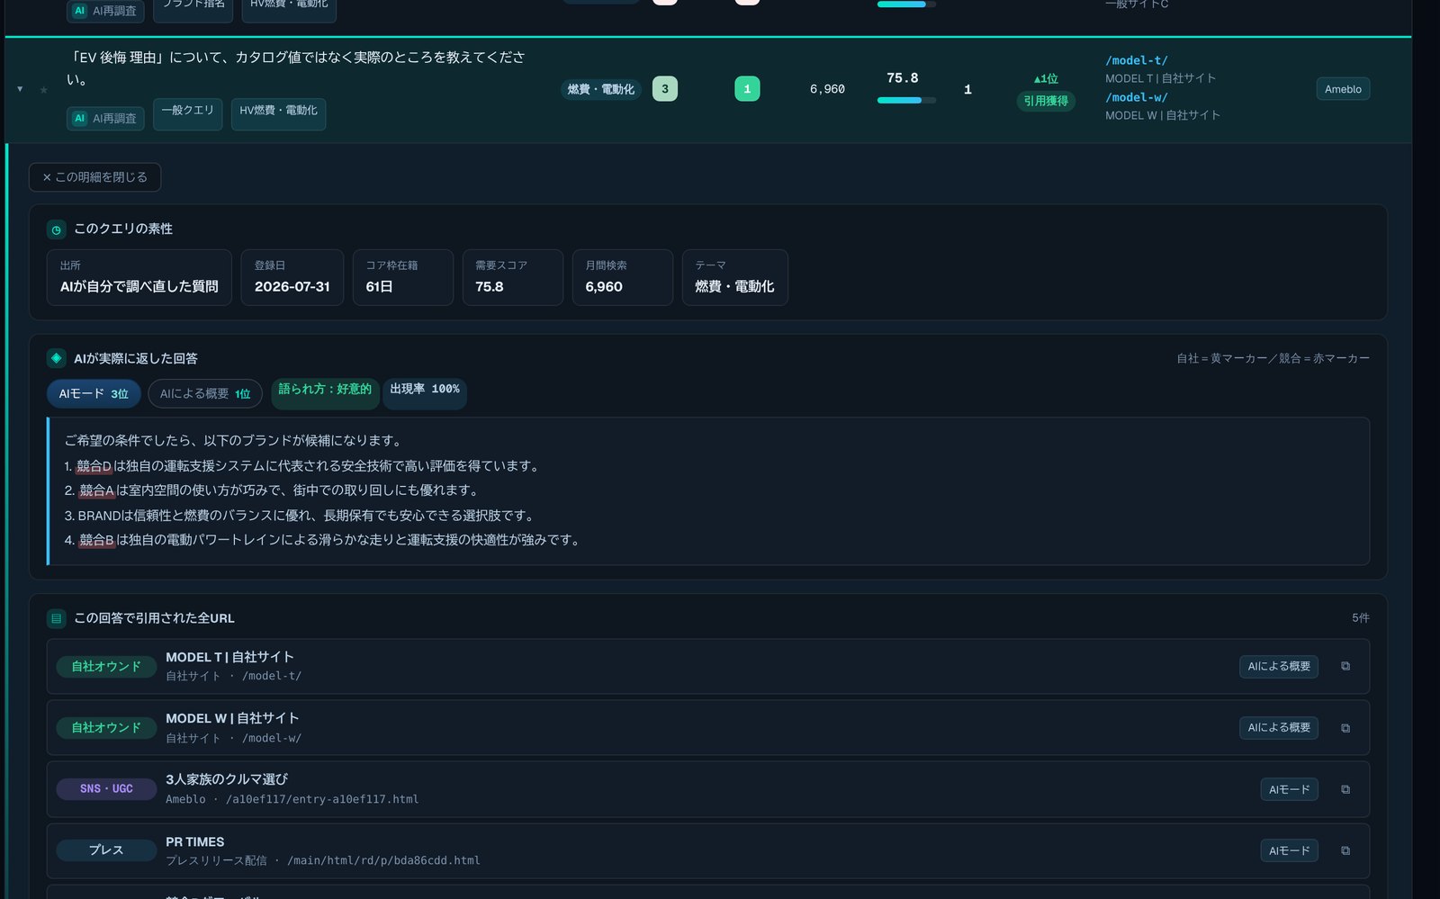Click the AIモード badge on 3人家族のクルマ選び row

point(1289,789)
